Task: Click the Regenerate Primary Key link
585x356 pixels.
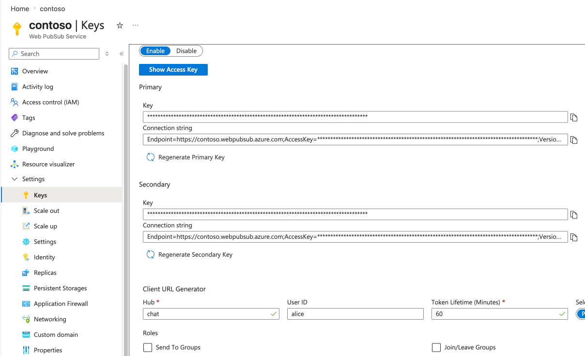Action: [x=191, y=157]
